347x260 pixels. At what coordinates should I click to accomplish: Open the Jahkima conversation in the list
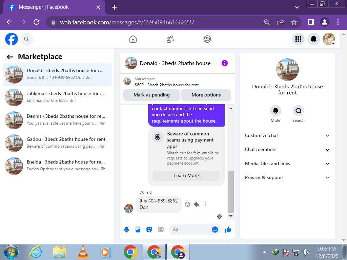pos(57,97)
